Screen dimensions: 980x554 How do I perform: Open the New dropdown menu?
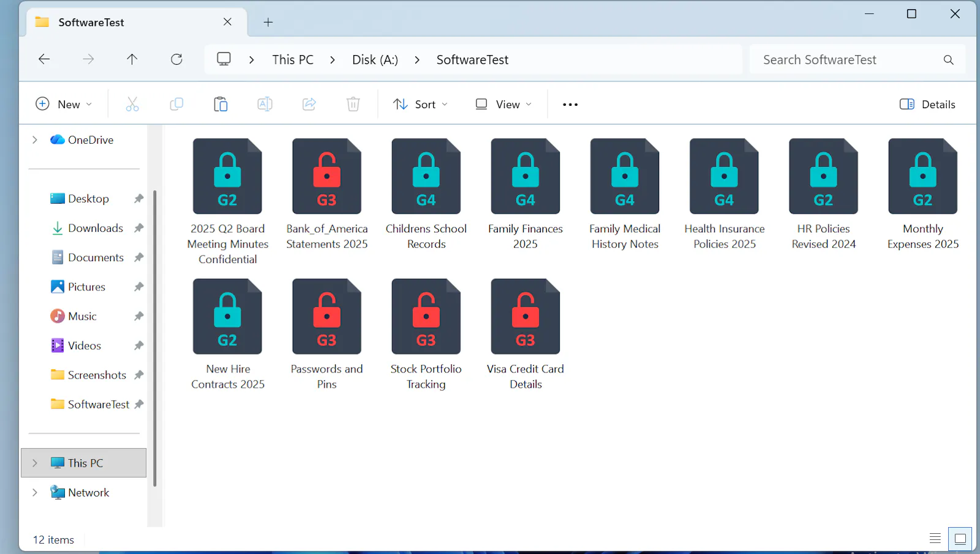tap(64, 104)
